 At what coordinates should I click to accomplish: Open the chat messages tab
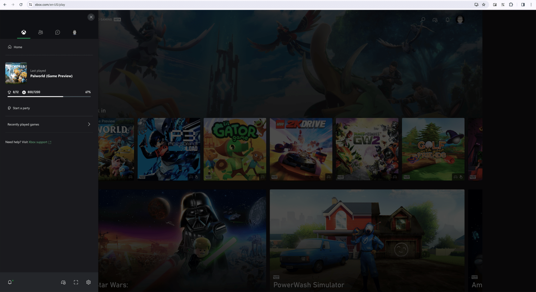point(58,32)
